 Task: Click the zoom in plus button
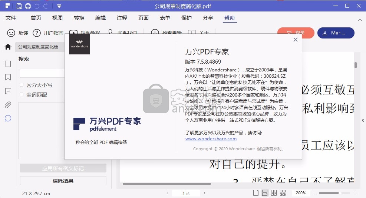[x=355, y=193]
